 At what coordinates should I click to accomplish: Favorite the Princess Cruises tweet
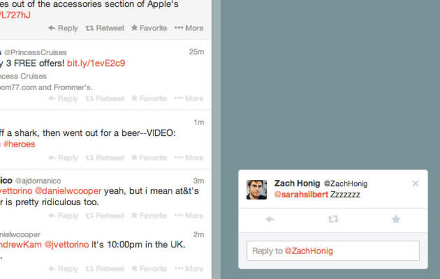(x=149, y=98)
